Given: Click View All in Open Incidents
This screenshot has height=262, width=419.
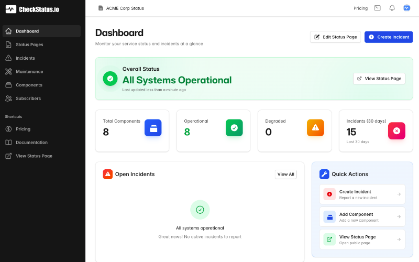Looking at the screenshot, I should tap(285, 174).
